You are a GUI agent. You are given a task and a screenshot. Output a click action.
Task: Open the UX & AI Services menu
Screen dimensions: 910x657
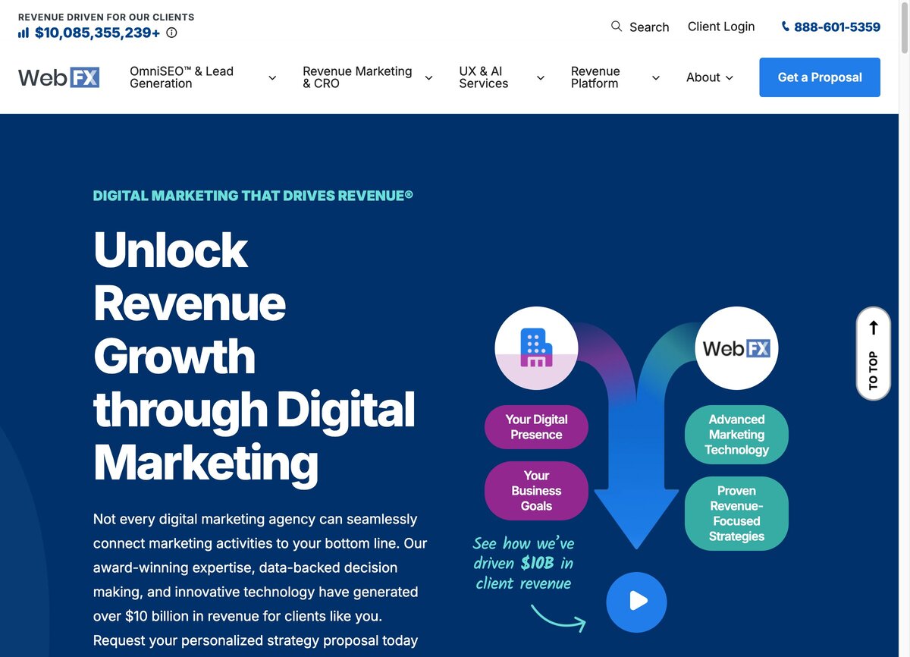[x=484, y=77]
